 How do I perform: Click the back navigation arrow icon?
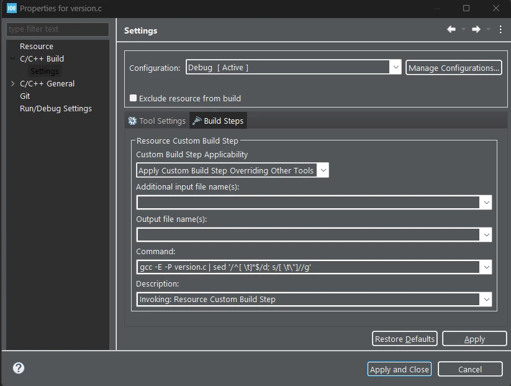(451, 29)
